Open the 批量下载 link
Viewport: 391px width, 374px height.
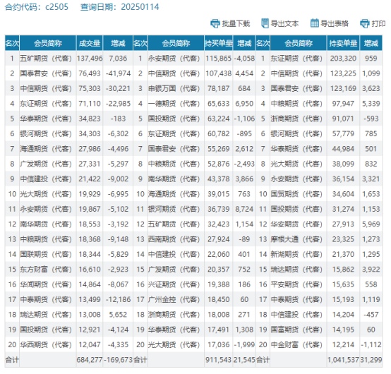(236, 24)
